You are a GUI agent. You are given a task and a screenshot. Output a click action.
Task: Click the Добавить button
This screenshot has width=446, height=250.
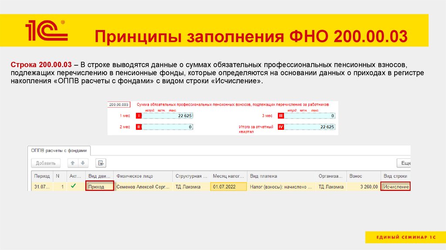click(45, 163)
